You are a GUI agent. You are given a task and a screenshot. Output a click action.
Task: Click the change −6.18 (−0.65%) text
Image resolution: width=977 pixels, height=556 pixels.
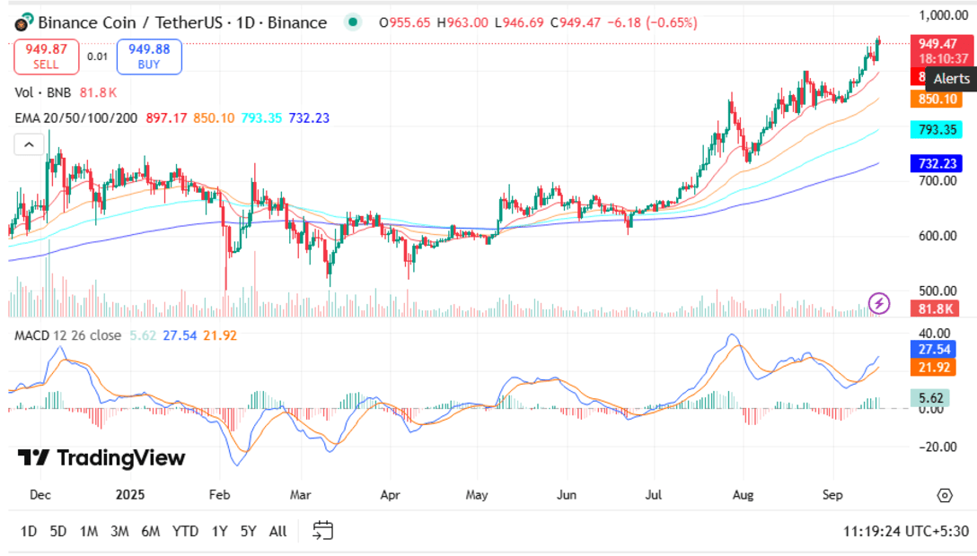tap(652, 23)
